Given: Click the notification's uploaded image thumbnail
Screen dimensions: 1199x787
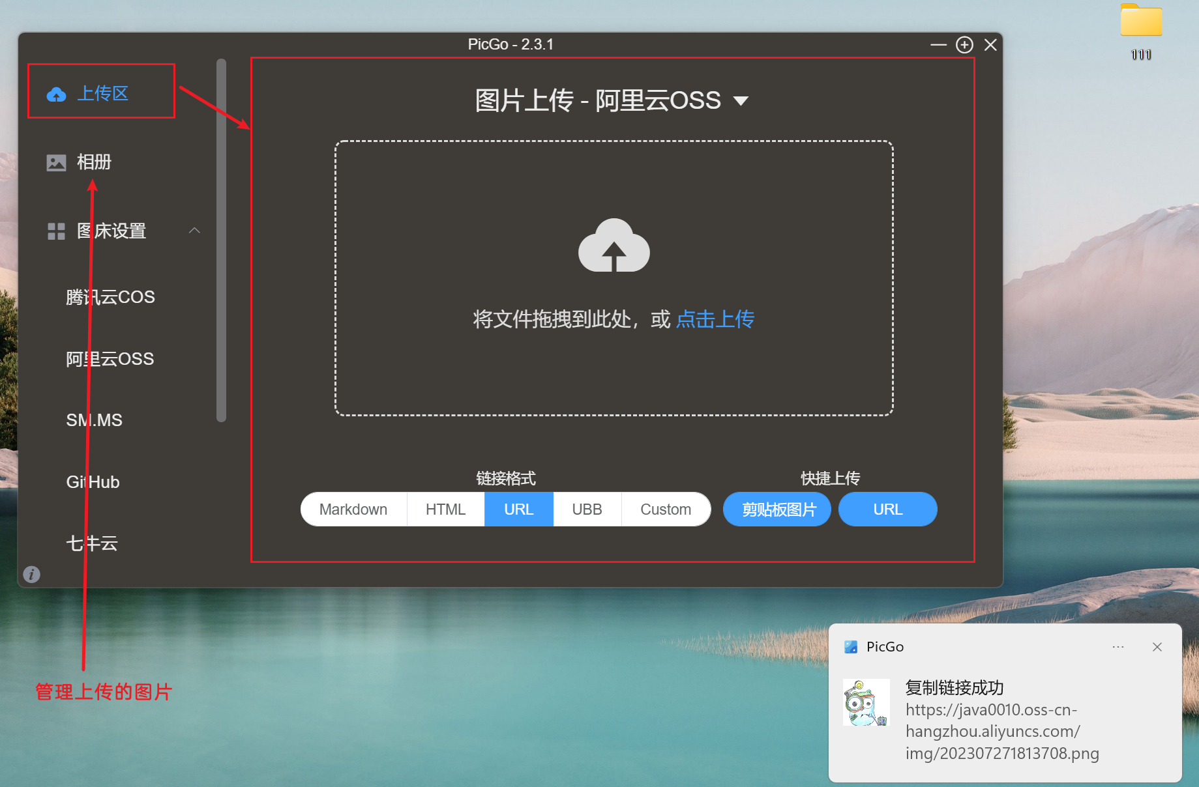Looking at the screenshot, I should [866, 702].
